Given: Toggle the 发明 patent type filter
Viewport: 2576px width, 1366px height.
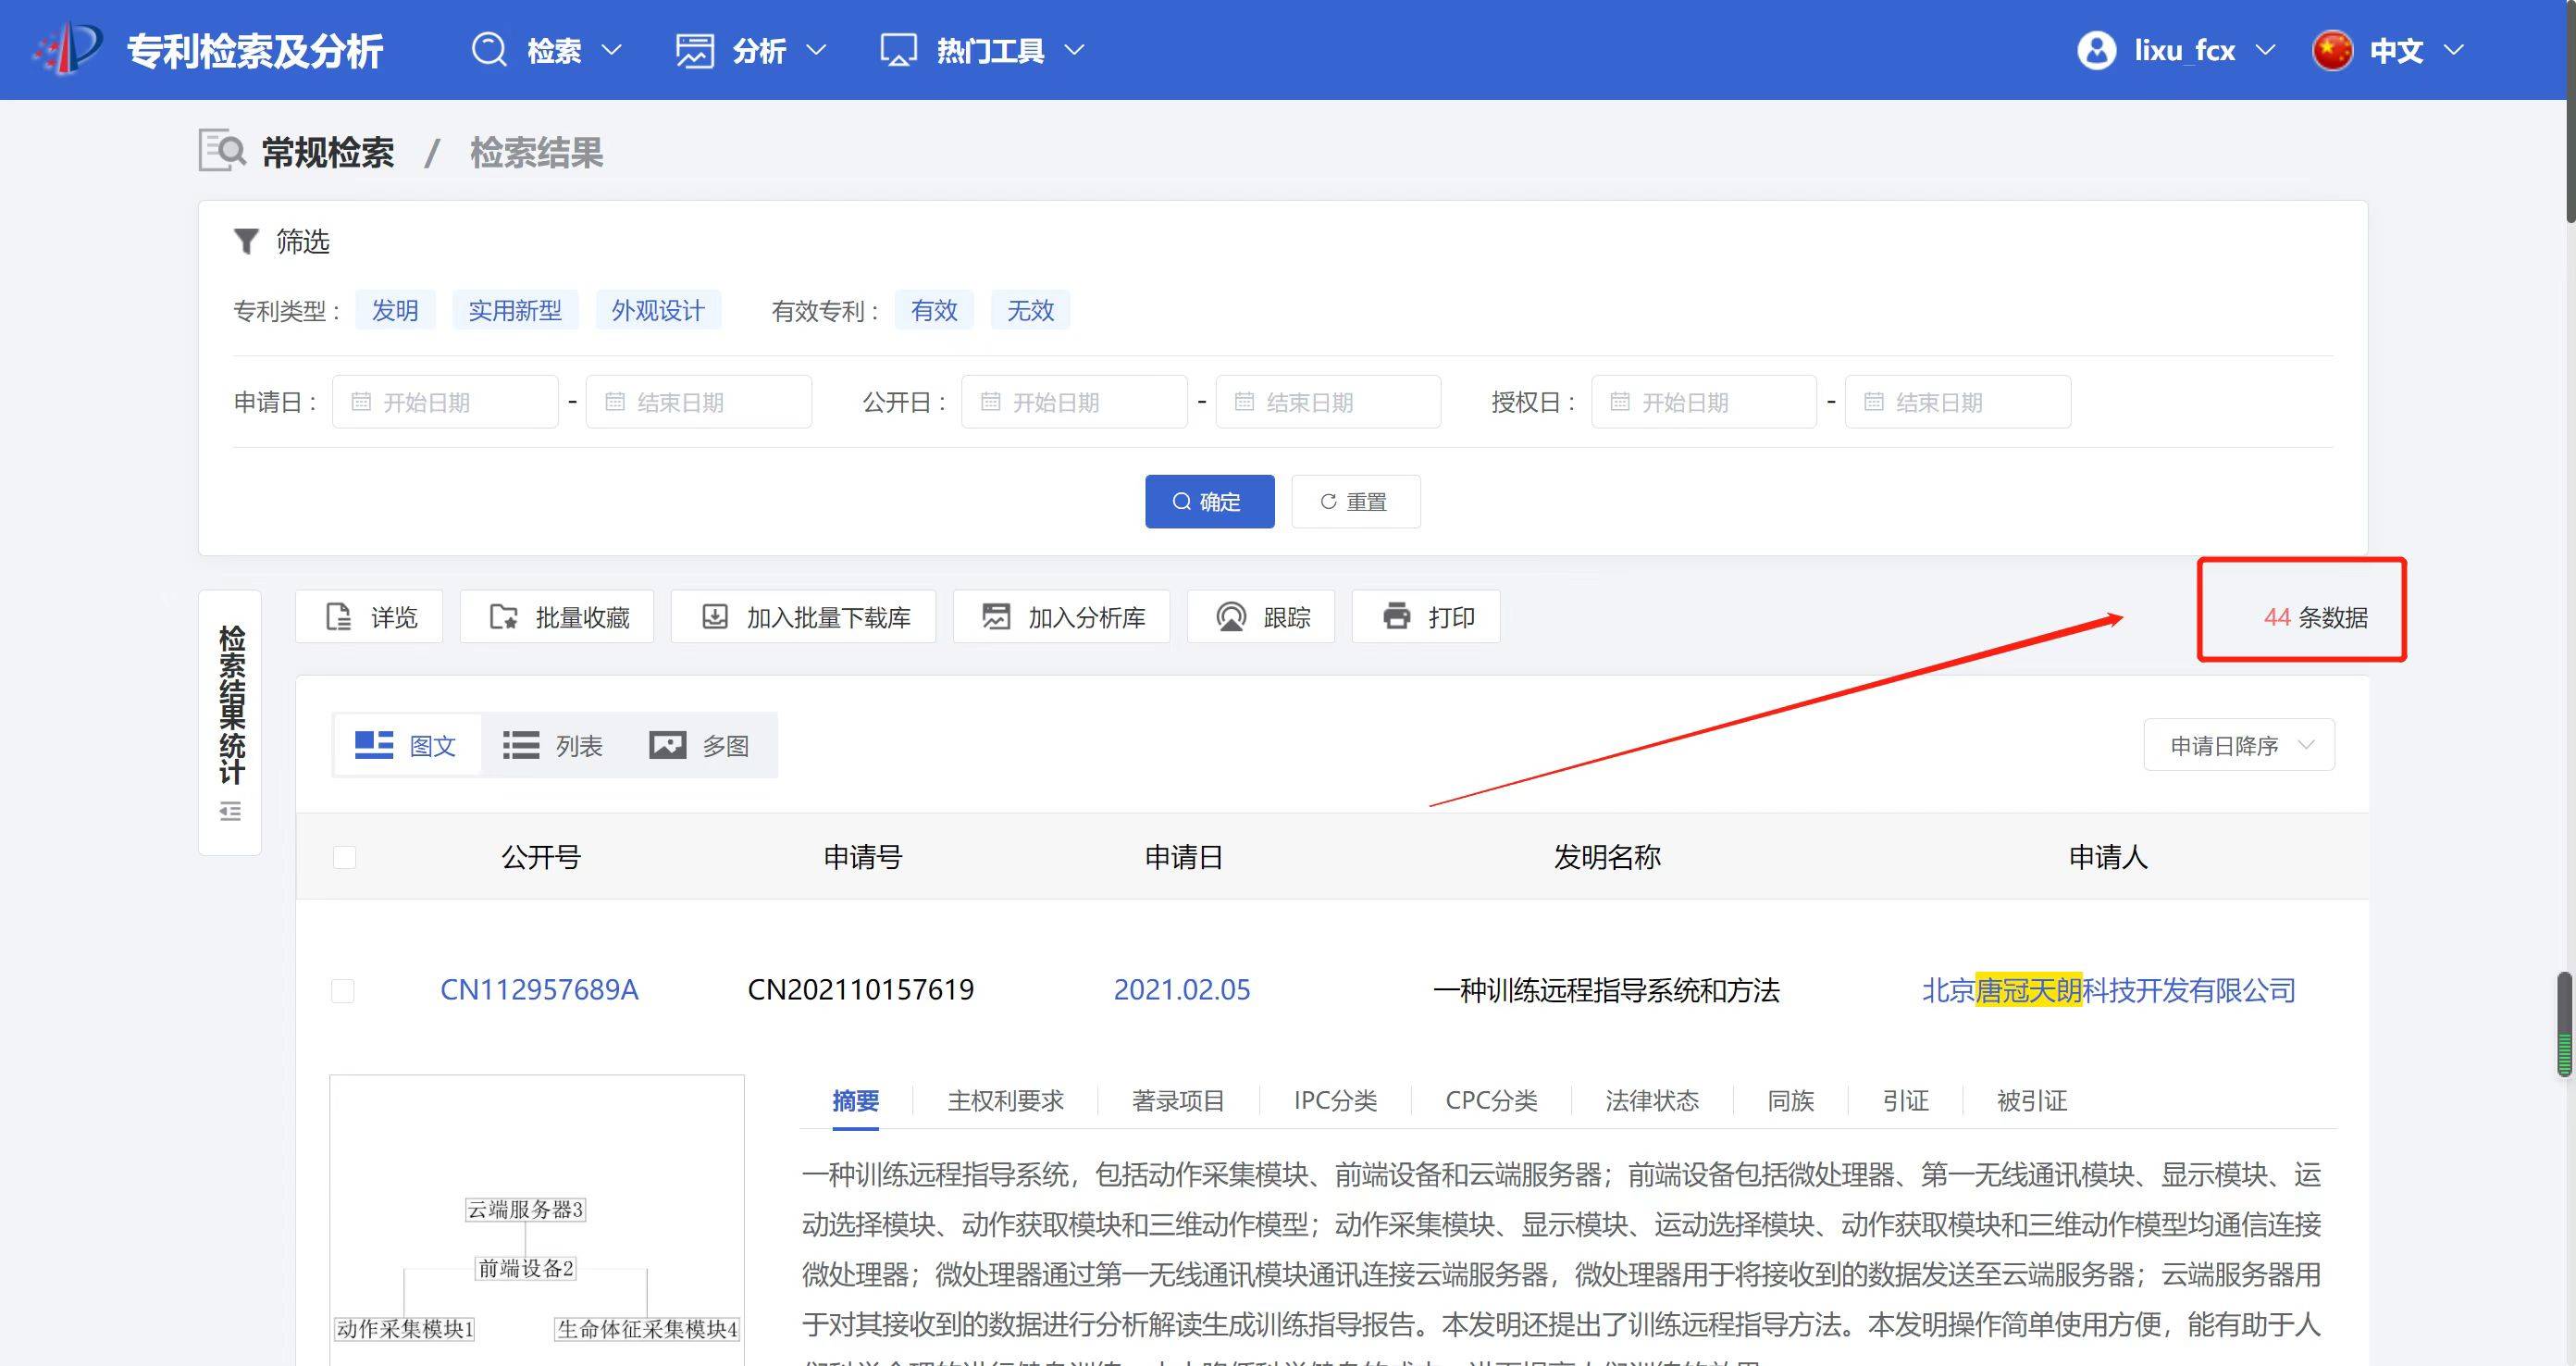Looking at the screenshot, I should pos(395,311).
